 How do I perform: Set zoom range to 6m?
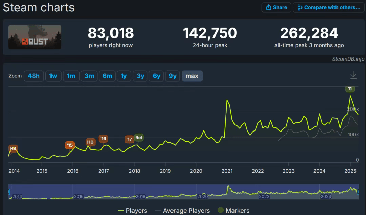point(107,76)
